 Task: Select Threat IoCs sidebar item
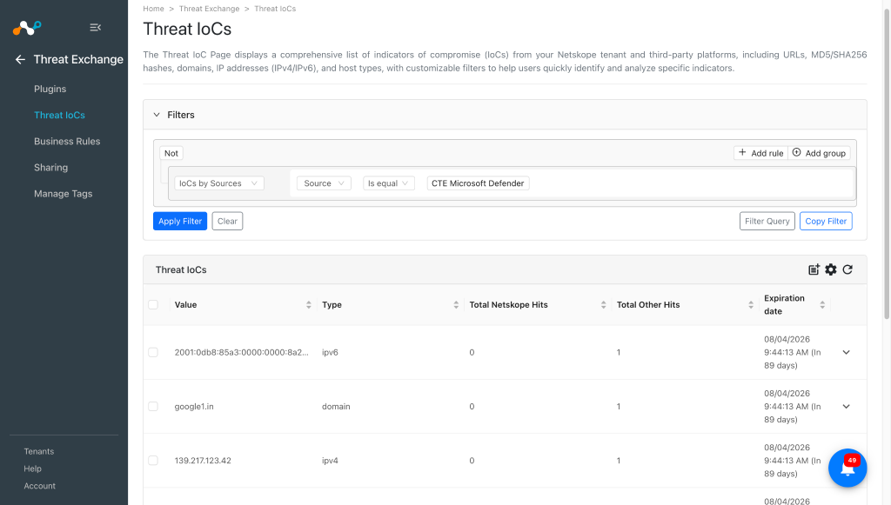(59, 116)
